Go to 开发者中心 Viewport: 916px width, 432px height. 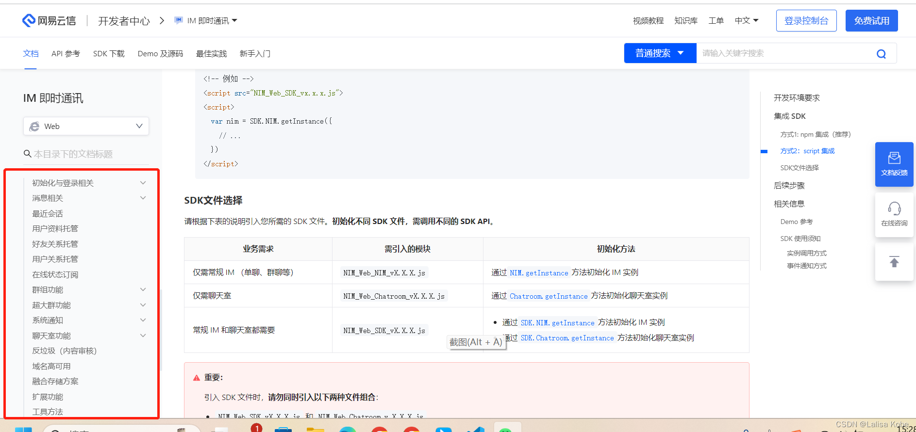coord(124,21)
